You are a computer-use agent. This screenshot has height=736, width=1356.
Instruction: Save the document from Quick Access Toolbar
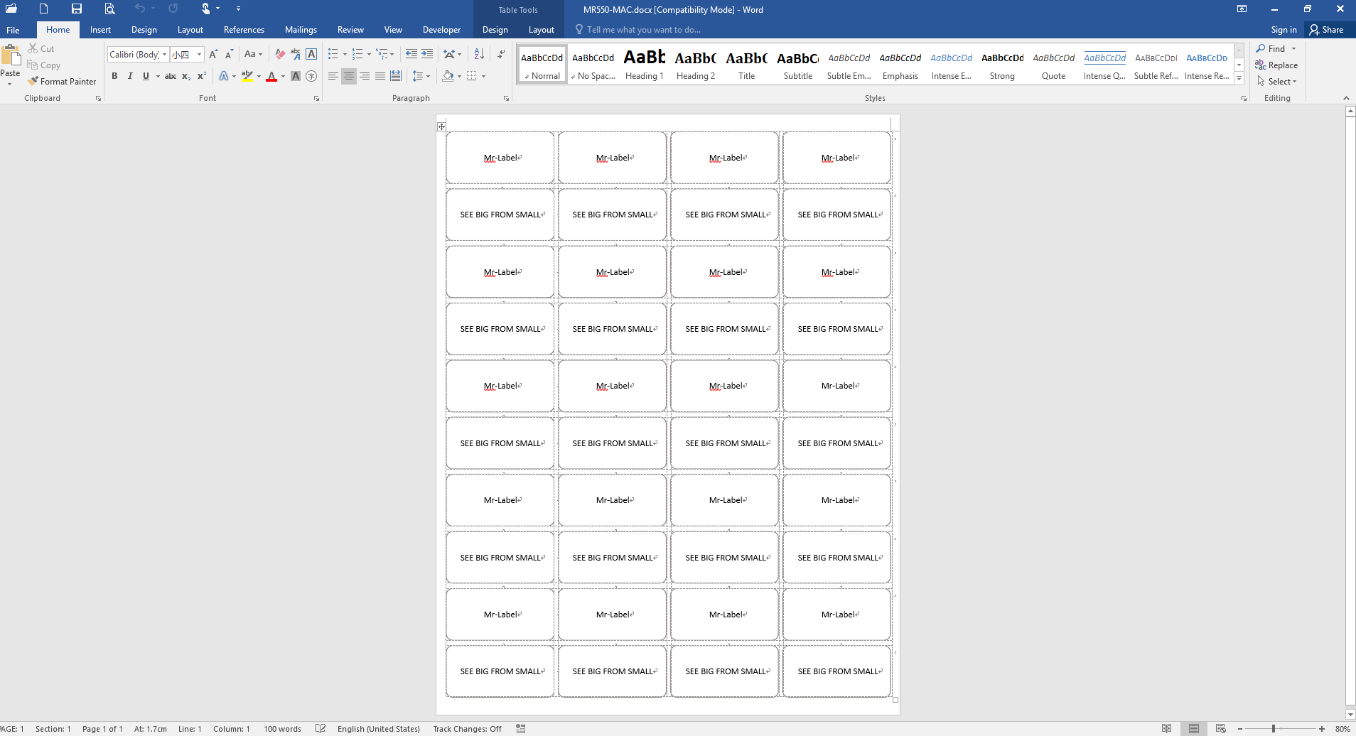76,9
